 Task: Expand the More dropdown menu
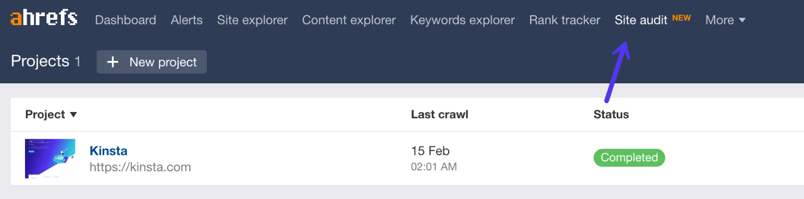coord(725,20)
